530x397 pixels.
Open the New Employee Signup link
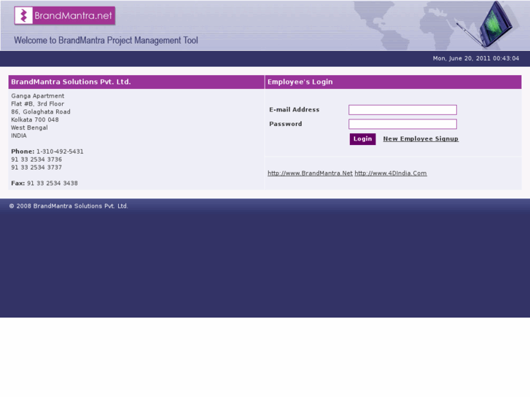[421, 139]
